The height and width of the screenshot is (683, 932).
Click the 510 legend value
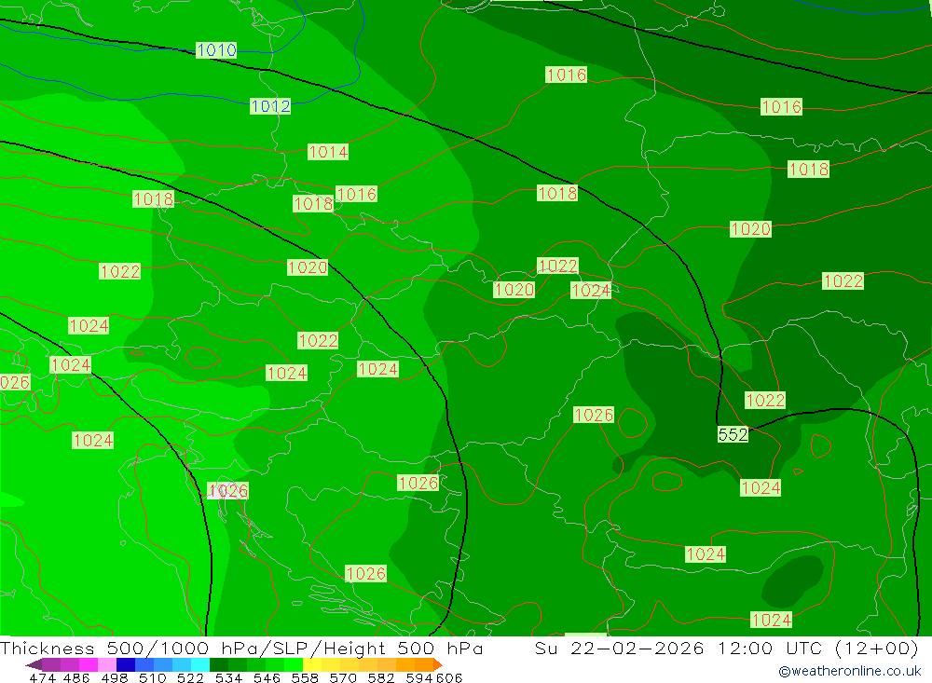tap(152, 677)
